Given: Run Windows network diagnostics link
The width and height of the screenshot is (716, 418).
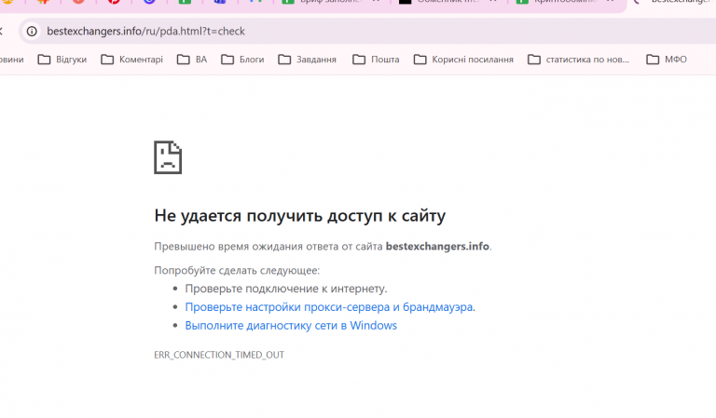Looking at the screenshot, I should pos(291,326).
